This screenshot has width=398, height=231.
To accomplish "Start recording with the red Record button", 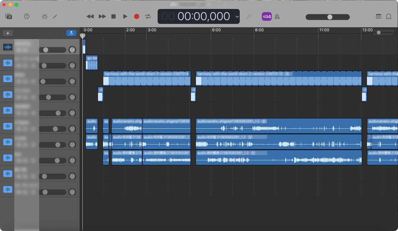I will (x=136, y=17).
